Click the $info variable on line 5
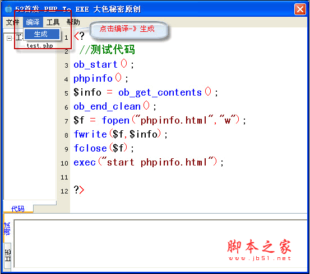The height and width of the screenshot is (274, 310). coord(87,92)
